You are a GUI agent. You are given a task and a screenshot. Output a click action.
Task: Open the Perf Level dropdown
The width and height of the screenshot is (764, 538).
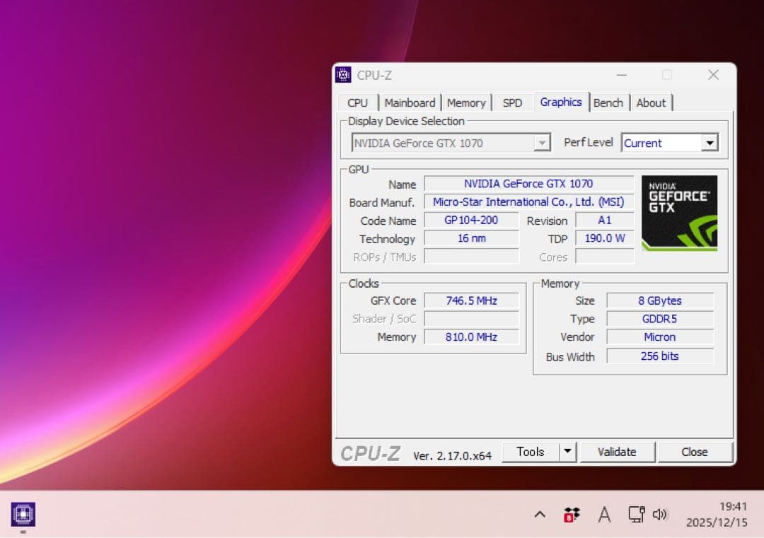point(710,142)
